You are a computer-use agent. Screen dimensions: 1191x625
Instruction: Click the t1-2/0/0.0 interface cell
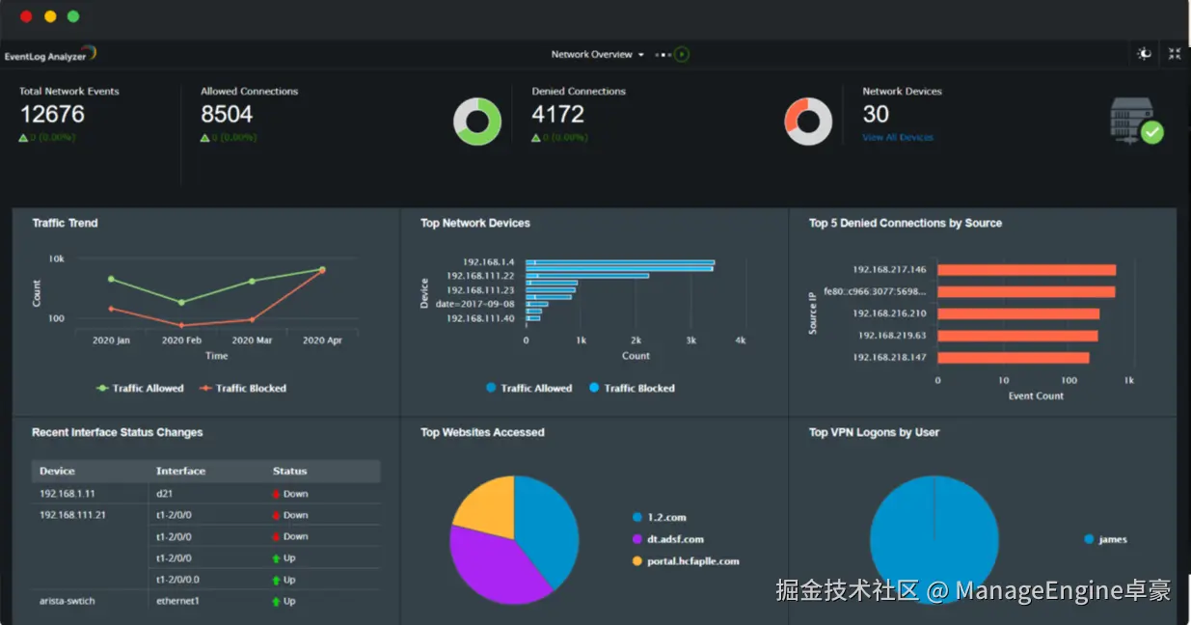[x=178, y=580]
